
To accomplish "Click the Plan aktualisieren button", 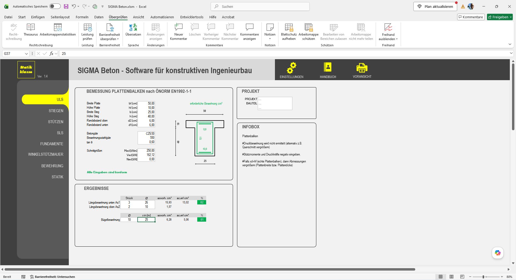I will click(435, 6).
